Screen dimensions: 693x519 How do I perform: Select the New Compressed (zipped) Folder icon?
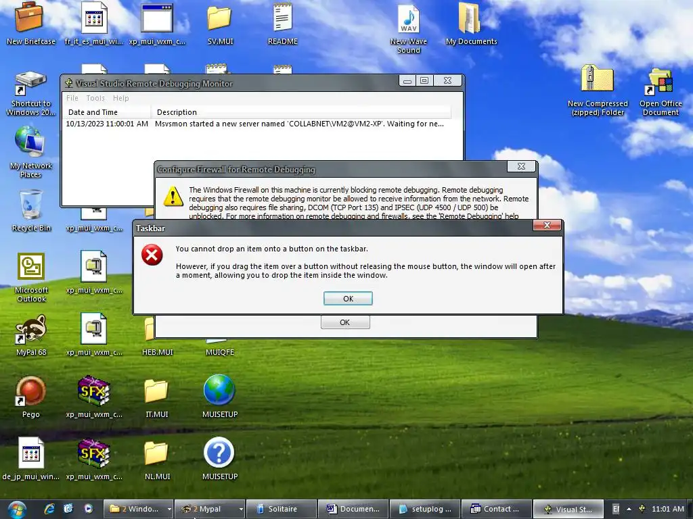tap(598, 91)
